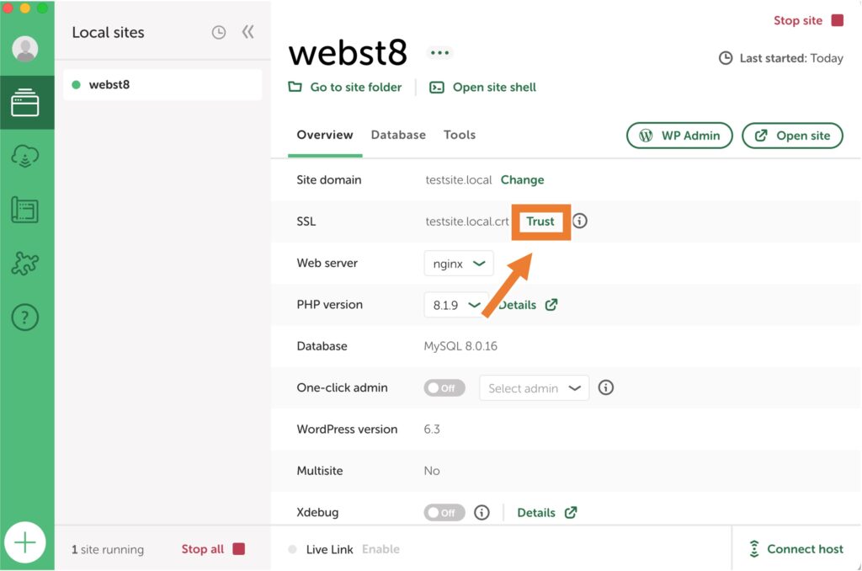Open the Add-ons sidebar icon
The image size is (862, 571).
(28, 264)
